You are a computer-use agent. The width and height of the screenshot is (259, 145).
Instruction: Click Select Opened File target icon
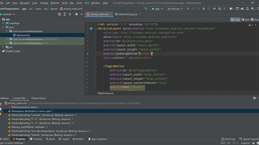[x=59, y=14]
